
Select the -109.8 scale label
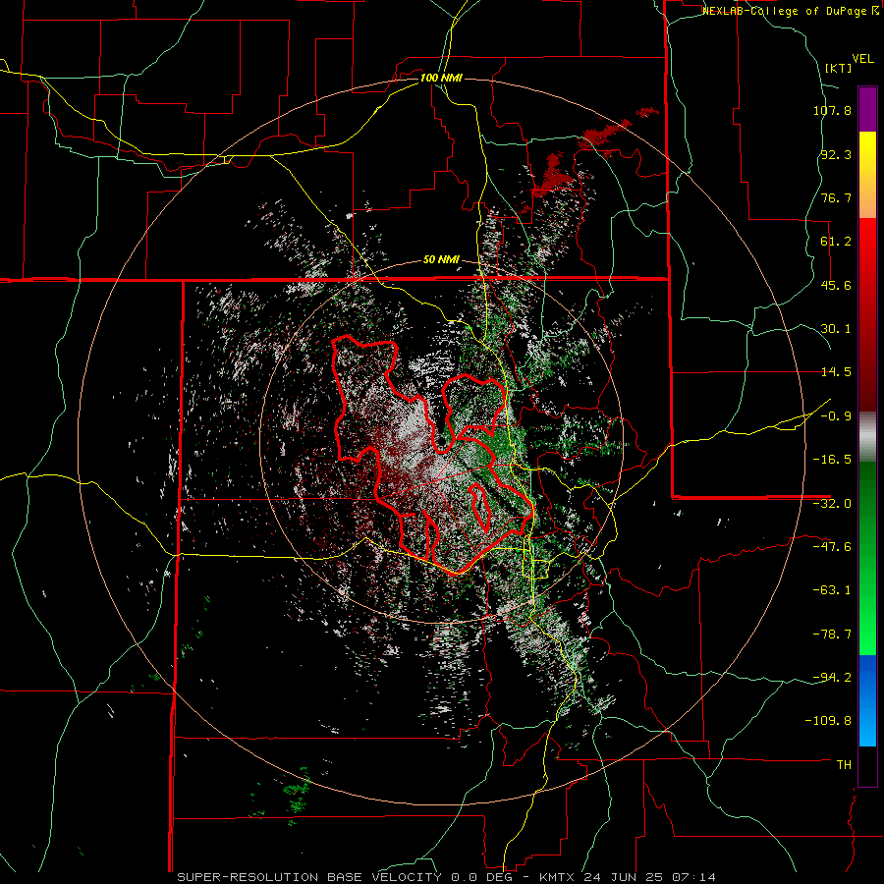[x=828, y=721]
